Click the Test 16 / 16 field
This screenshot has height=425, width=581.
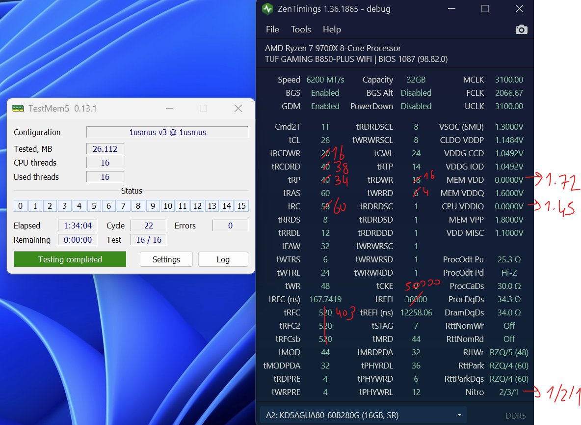tap(149, 240)
